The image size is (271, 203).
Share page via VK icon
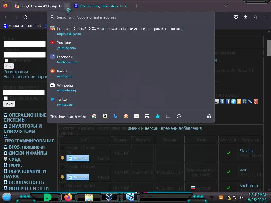coord(222,101)
